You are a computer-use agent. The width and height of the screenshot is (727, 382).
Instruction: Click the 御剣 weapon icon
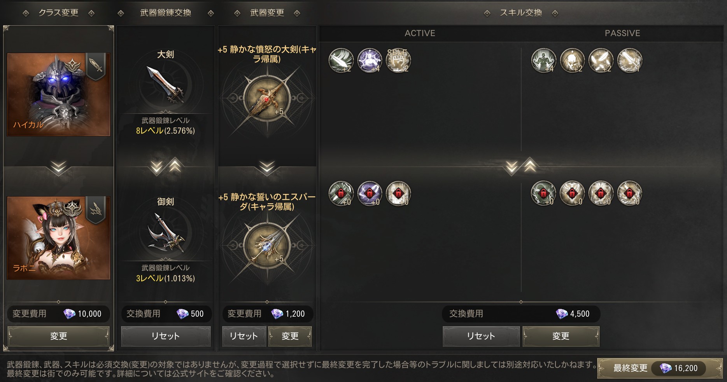[165, 232]
